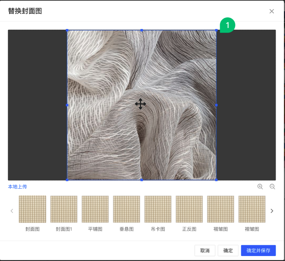Click the right-middle crop edge handle
285x261 pixels.
point(216,105)
